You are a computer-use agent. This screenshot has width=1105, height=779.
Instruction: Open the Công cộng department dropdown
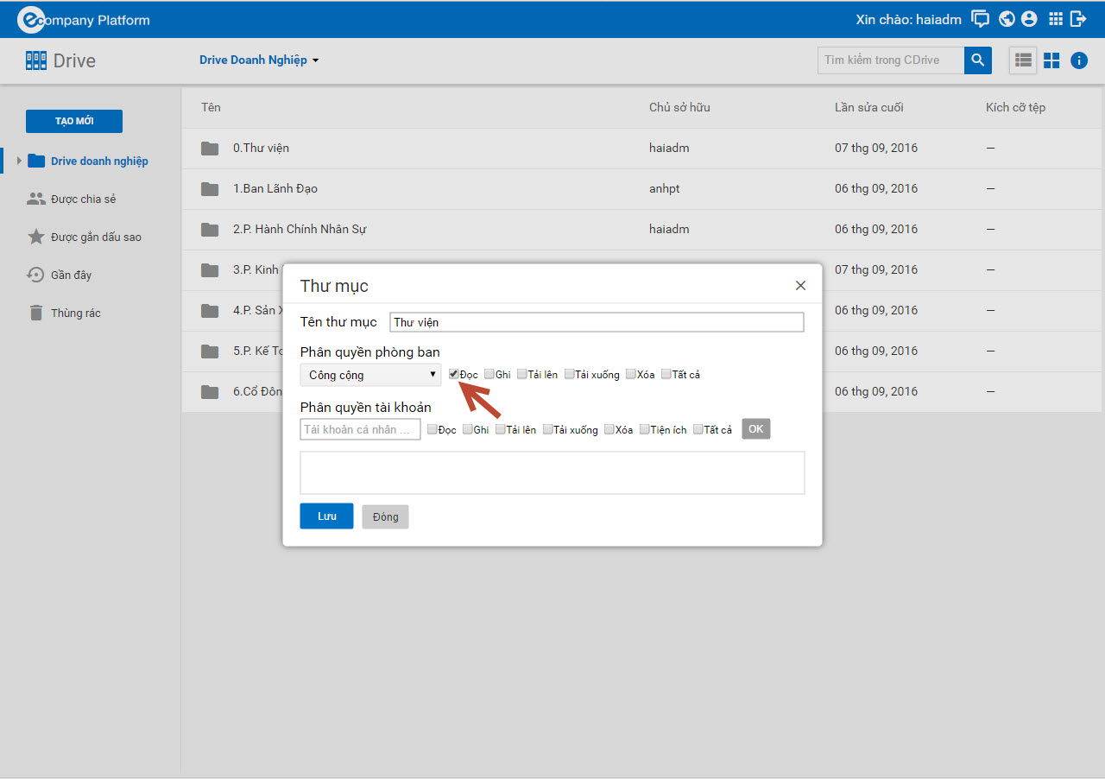click(x=370, y=375)
